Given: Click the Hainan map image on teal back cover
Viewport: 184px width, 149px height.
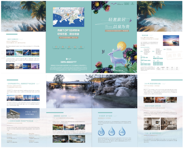Looking at the screenshot, I should [x=68, y=17].
